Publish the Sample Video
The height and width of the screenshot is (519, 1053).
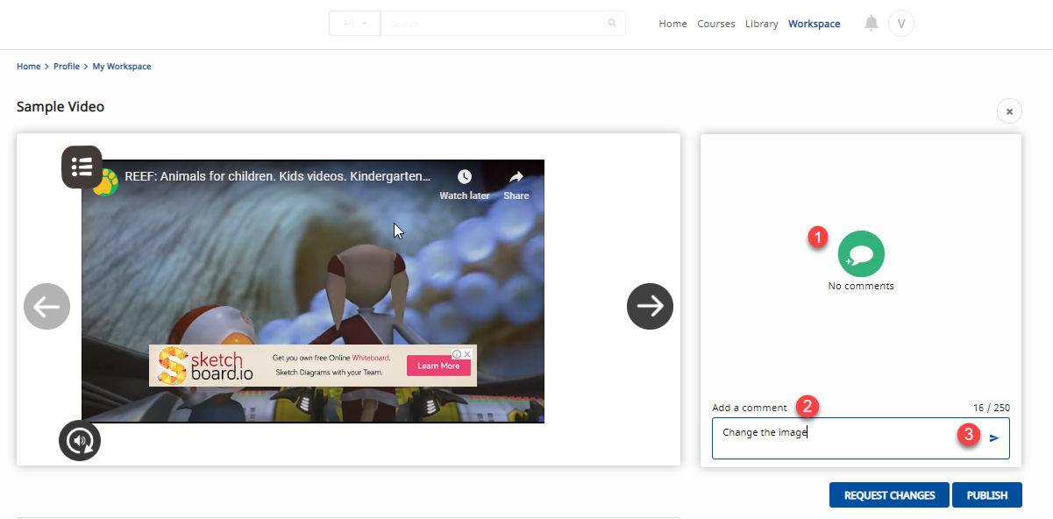(987, 495)
